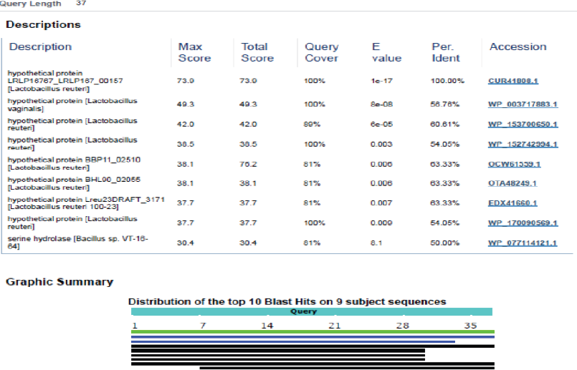Follow the WP_152742994.1 accession link

point(523,144)
